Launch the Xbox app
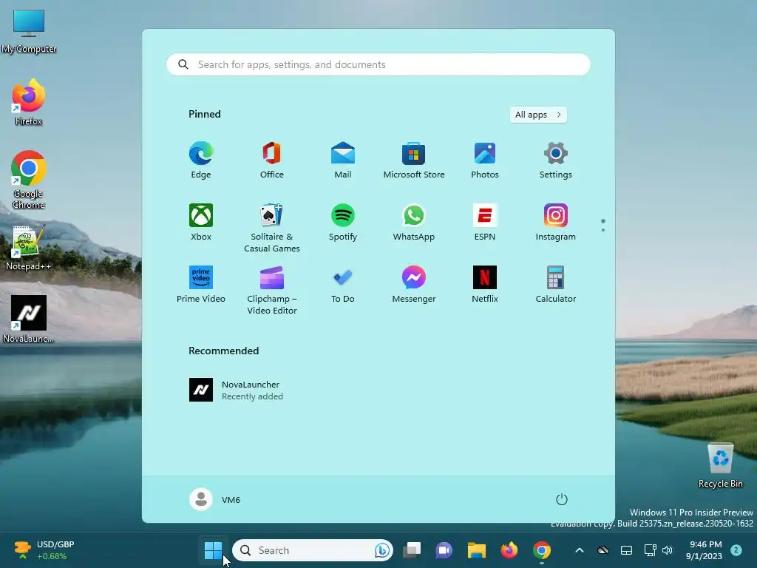This screenshot has width=757, height=568. tap(201, 223)
